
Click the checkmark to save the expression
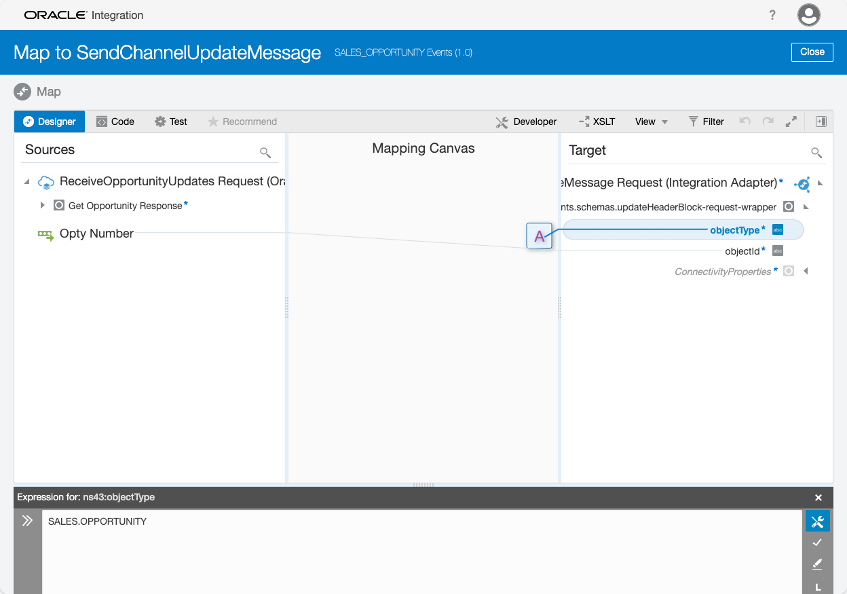coord(817,542)
